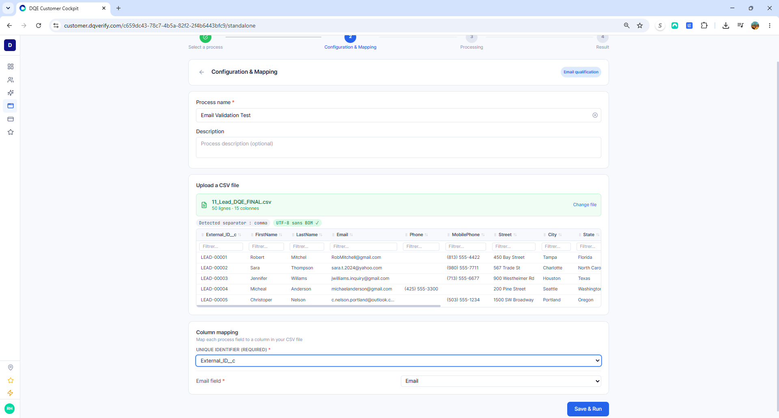Open the credit card icon in sidebar
779x418 pixels.
click(11, 119)
